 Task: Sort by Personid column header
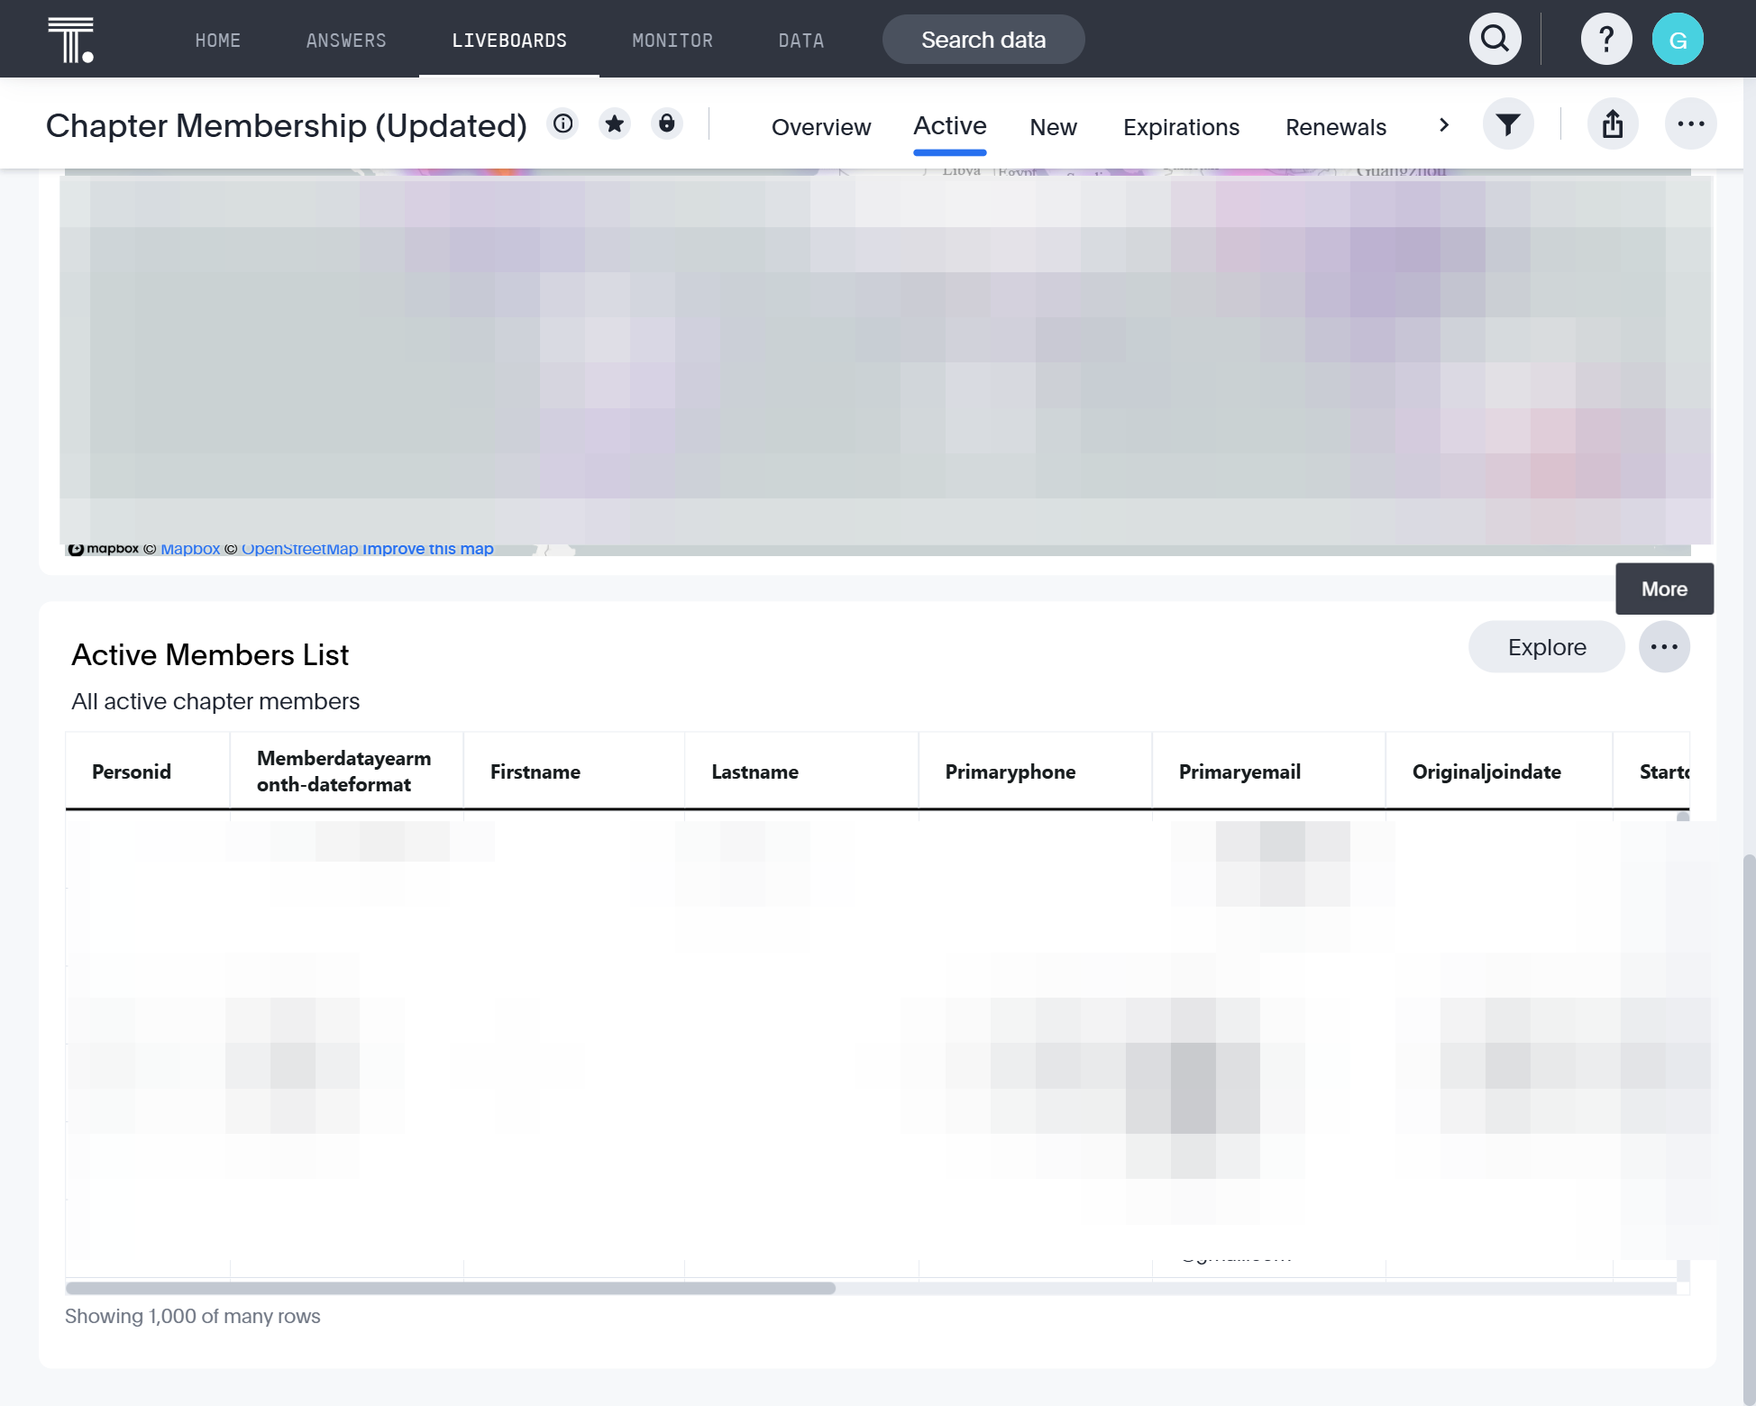click(148, 771)
